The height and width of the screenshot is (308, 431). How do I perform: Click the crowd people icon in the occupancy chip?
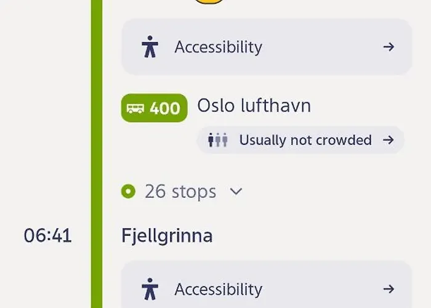[217, 140]
